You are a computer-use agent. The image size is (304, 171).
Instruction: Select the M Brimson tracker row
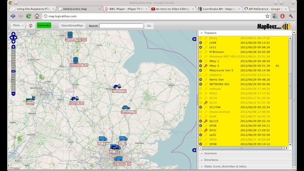(x=244, y=52)
